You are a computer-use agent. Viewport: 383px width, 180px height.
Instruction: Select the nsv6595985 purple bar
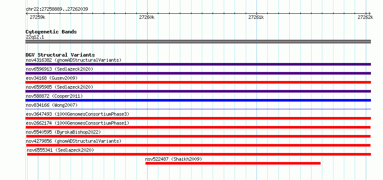point(198,91)
